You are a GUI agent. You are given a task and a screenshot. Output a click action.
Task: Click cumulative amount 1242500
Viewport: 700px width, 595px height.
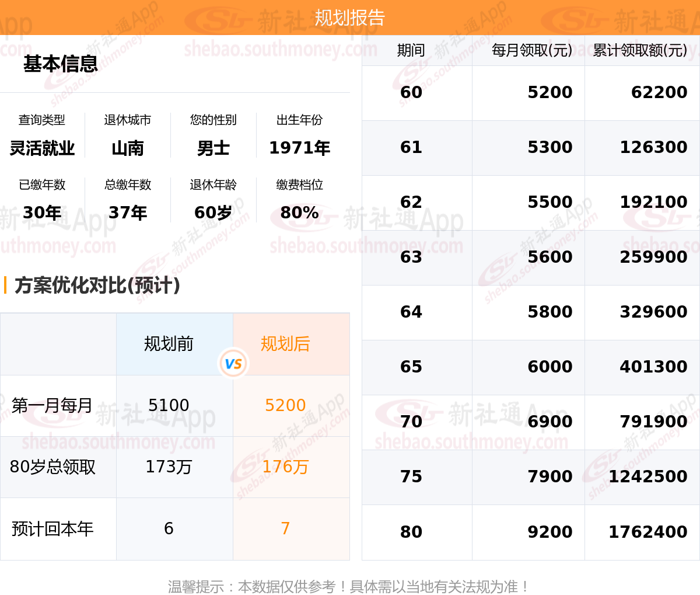(648, 476)
